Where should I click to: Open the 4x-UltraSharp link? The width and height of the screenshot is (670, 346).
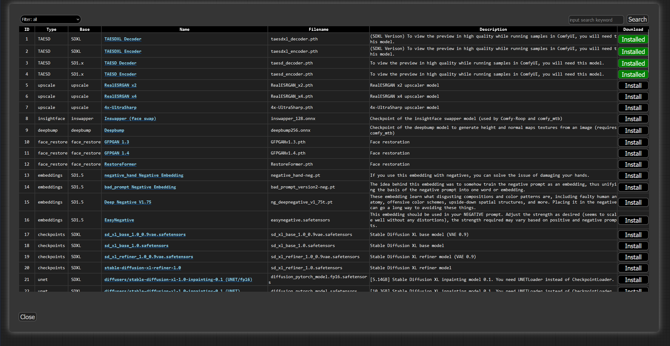click(x=120, y=107)
